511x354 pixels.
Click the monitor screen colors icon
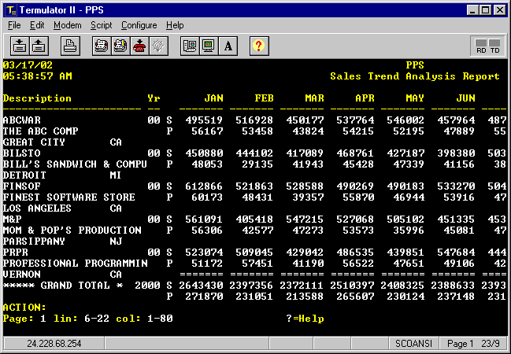[209, 46]
